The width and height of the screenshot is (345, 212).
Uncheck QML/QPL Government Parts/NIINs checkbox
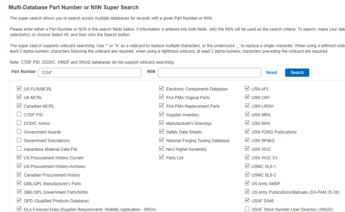[x=19, y=192]
